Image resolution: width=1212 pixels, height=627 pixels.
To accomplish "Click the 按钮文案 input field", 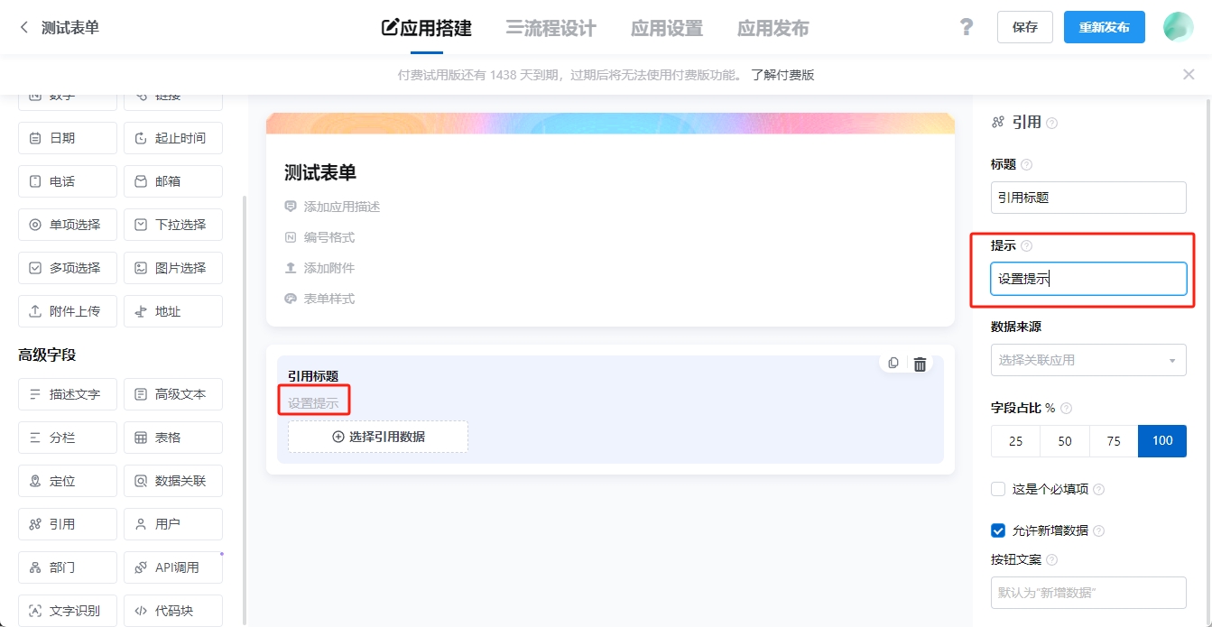I will [x=1087, y=593].
